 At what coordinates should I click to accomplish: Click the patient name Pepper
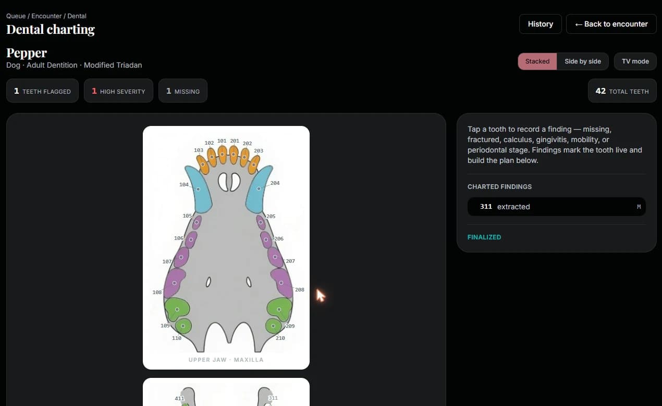(27, 53)
